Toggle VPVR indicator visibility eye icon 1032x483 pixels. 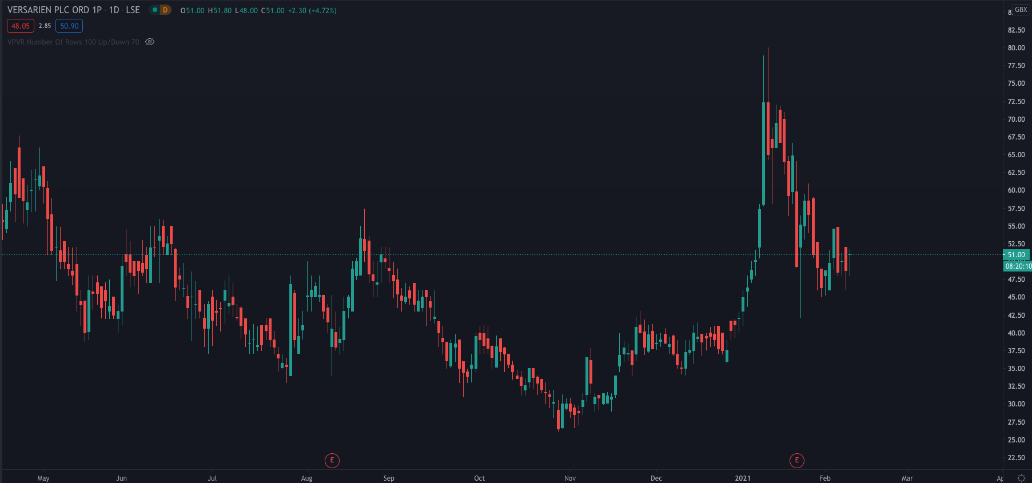[x=150, y=42]
